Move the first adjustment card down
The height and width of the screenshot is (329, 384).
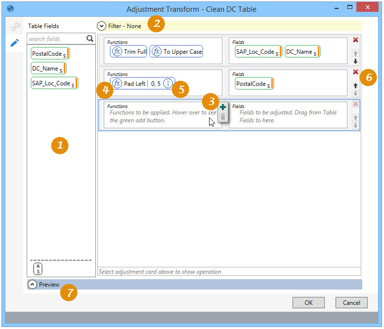coord(355,62)
